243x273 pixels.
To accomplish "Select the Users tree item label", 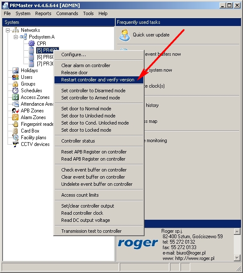I will (x=27, y=77).
